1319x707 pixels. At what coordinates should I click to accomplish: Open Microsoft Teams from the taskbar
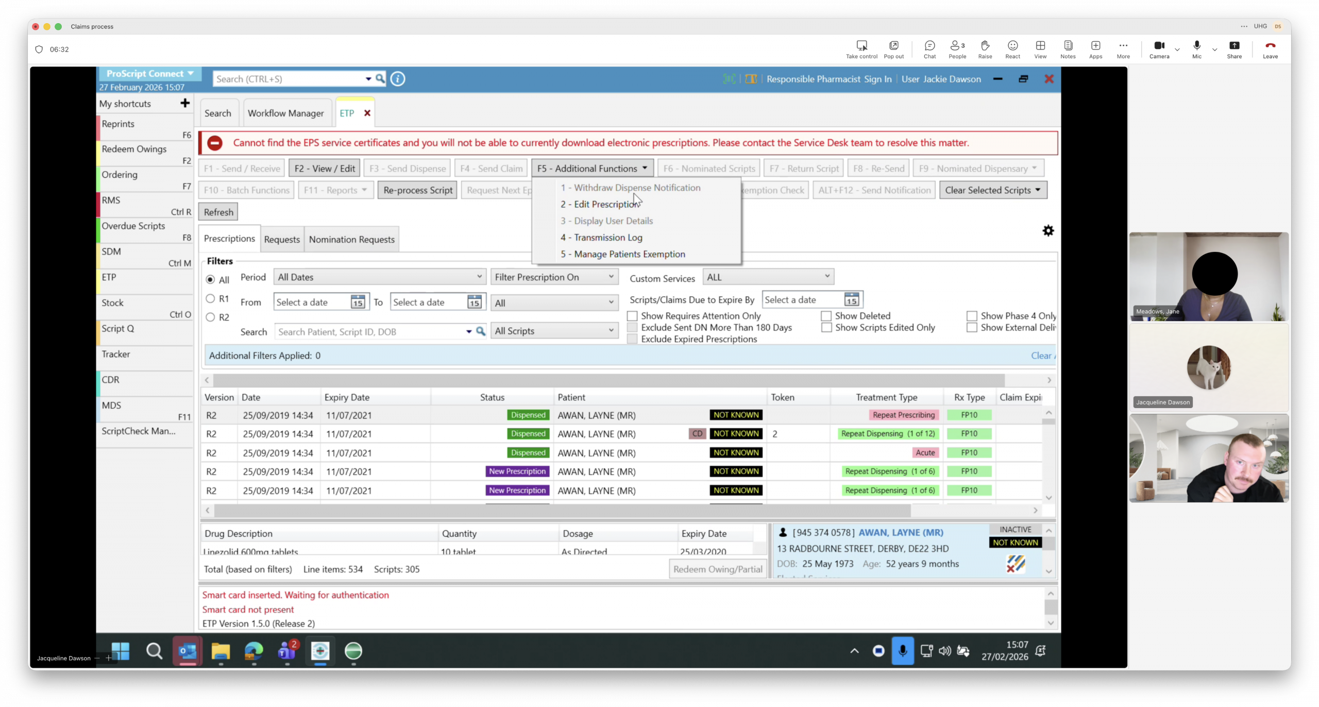[x=287, y=651]
